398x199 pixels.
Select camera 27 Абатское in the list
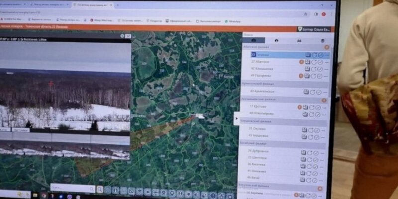point(260,62)
